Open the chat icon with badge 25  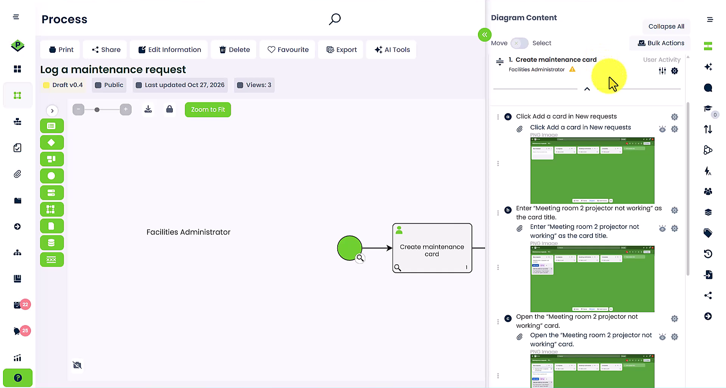coord(17,331)
